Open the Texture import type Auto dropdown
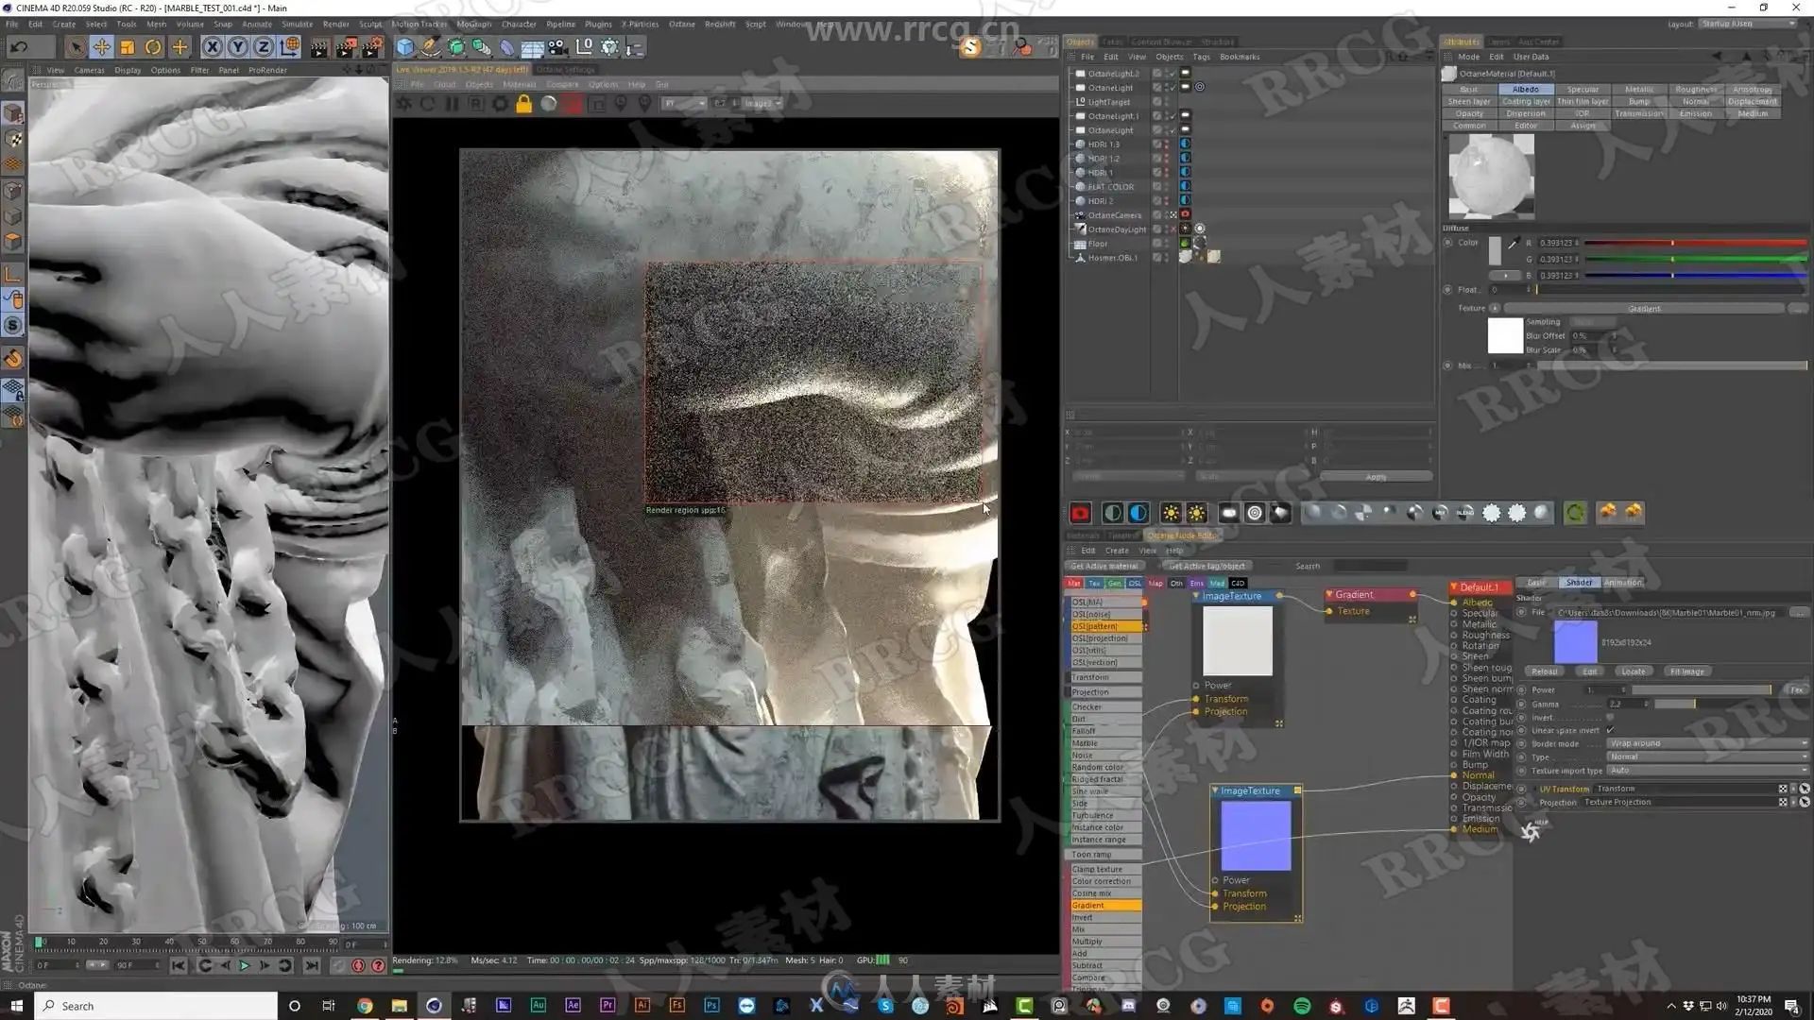 [x=1707, y=771]
